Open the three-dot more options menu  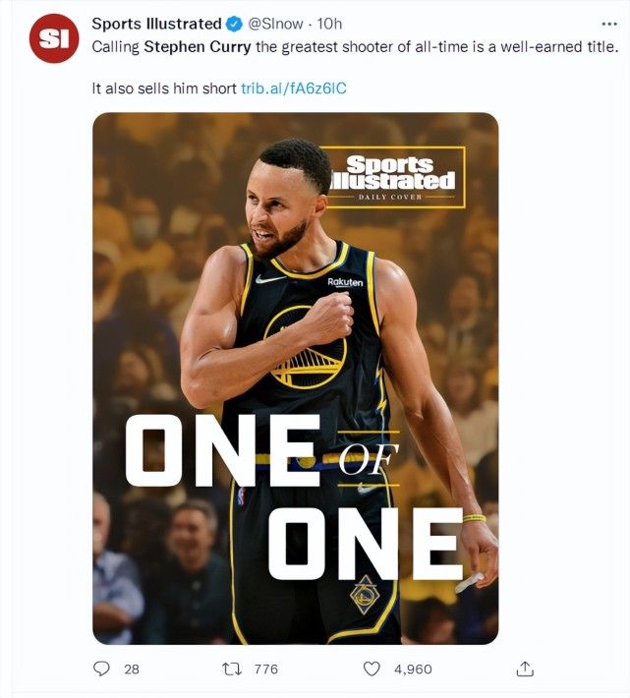[609, 24]
